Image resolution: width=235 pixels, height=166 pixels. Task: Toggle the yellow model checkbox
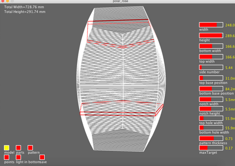coord(7,148)
